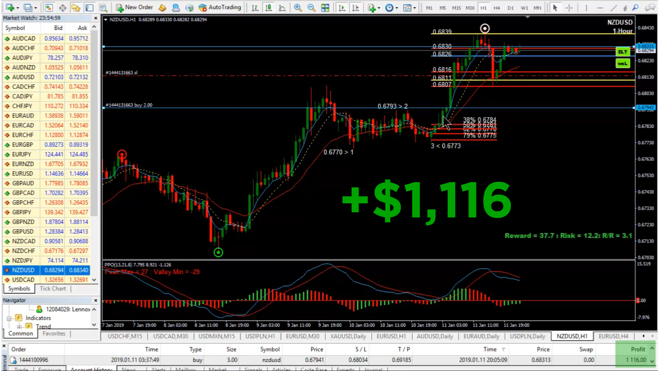Expand the Profiles dropdown arrow

click(x=35, y=8)
